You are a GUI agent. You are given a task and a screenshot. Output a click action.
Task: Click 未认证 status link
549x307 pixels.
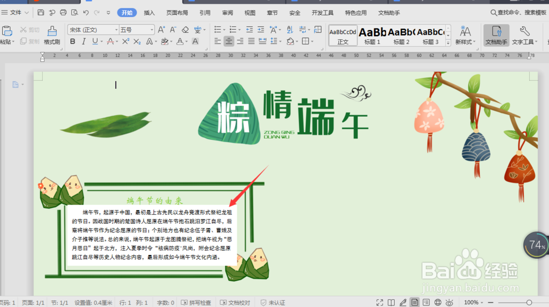pos(273,303)
